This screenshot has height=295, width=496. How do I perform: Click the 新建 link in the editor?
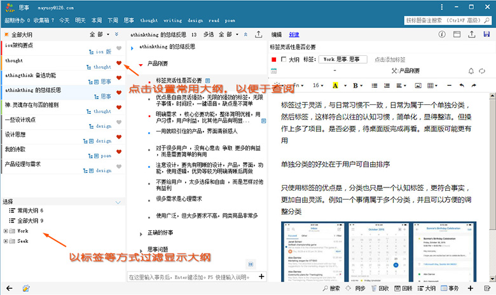pyautogui.click(x=294, y=34)
